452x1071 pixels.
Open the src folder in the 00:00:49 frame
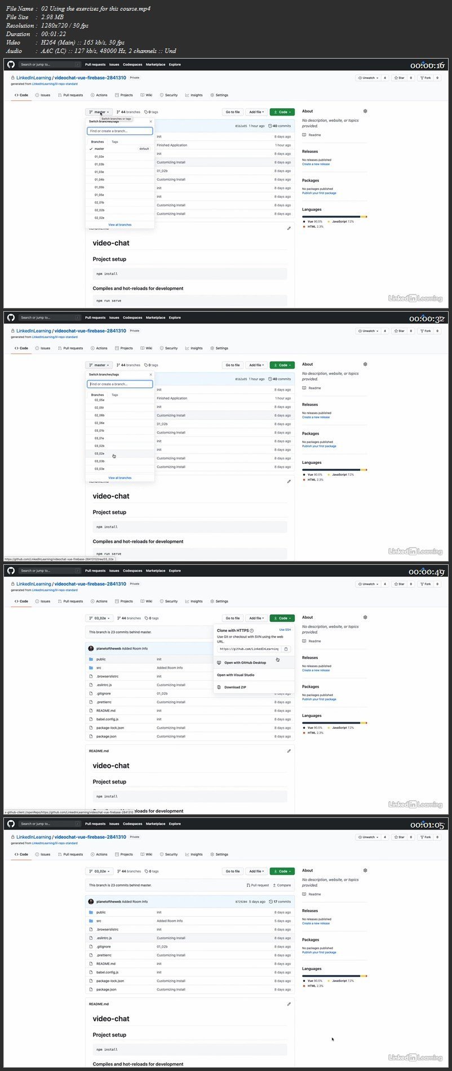[99, 667]
